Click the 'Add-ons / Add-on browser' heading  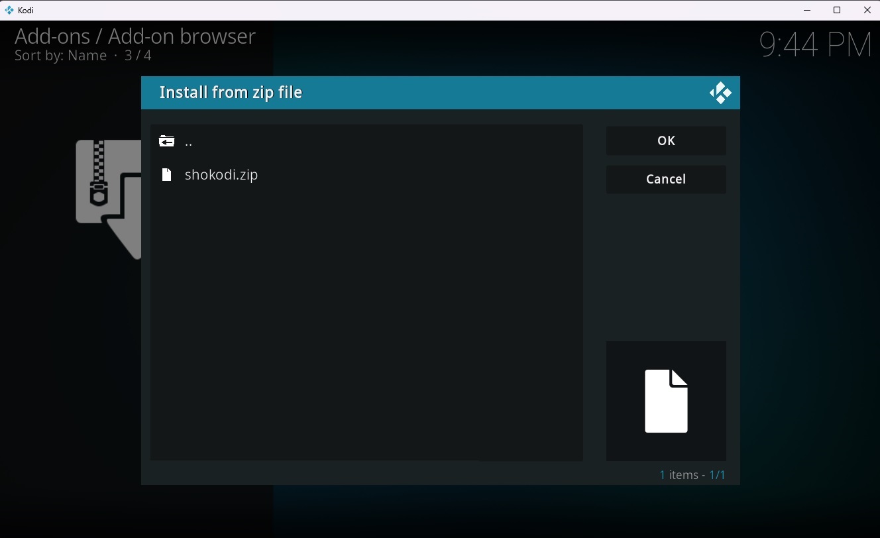point(135,36)
